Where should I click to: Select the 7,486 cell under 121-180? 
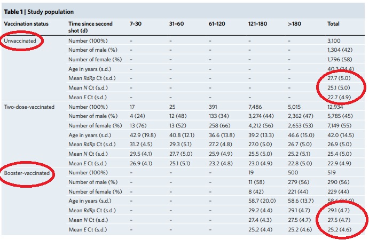click(256, 107)
